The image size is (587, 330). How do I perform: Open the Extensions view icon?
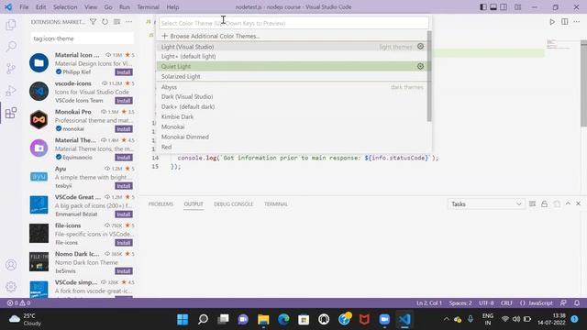click(x=11, y=113)
